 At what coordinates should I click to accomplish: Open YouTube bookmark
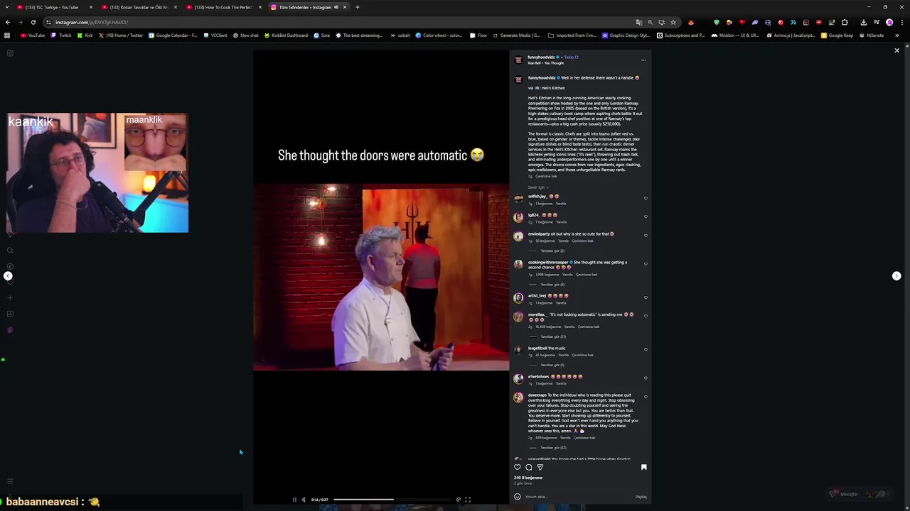tap(33, 35)
